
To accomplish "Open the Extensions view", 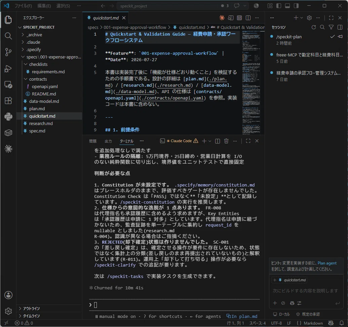I will [8, 100].
